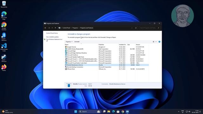Open the Steam shortcut on the desktop
203x114 pixels.
pyautogui.click(x=4, y=58)
